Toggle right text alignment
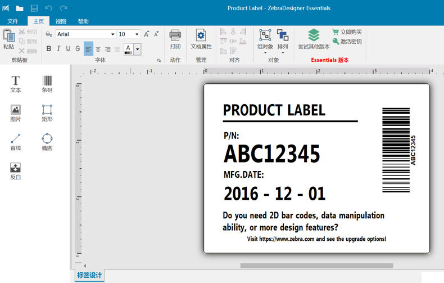This screenshot has width=444, height=283. point(107,50)
